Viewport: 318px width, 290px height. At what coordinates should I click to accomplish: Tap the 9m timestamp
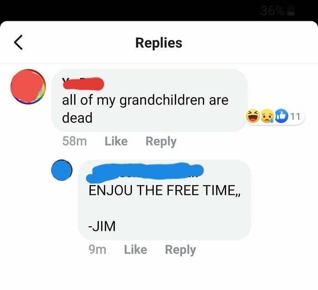pos(97,250)
